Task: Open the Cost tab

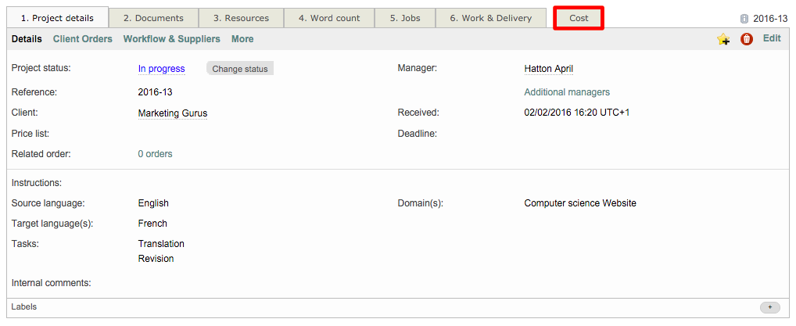Action: [x=579, y=18]
